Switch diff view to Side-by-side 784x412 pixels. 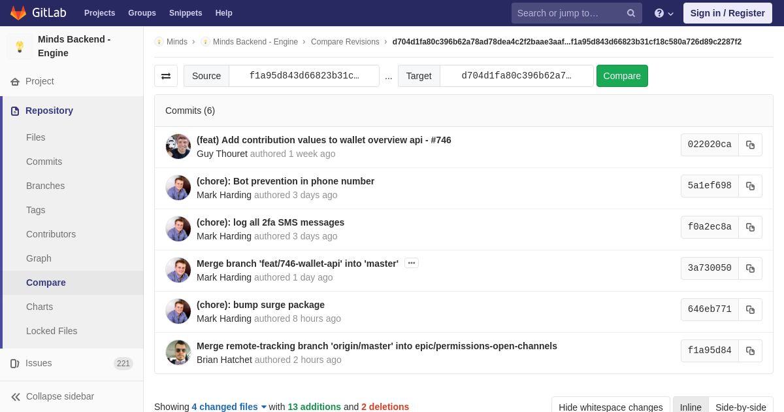coord(740,407)
